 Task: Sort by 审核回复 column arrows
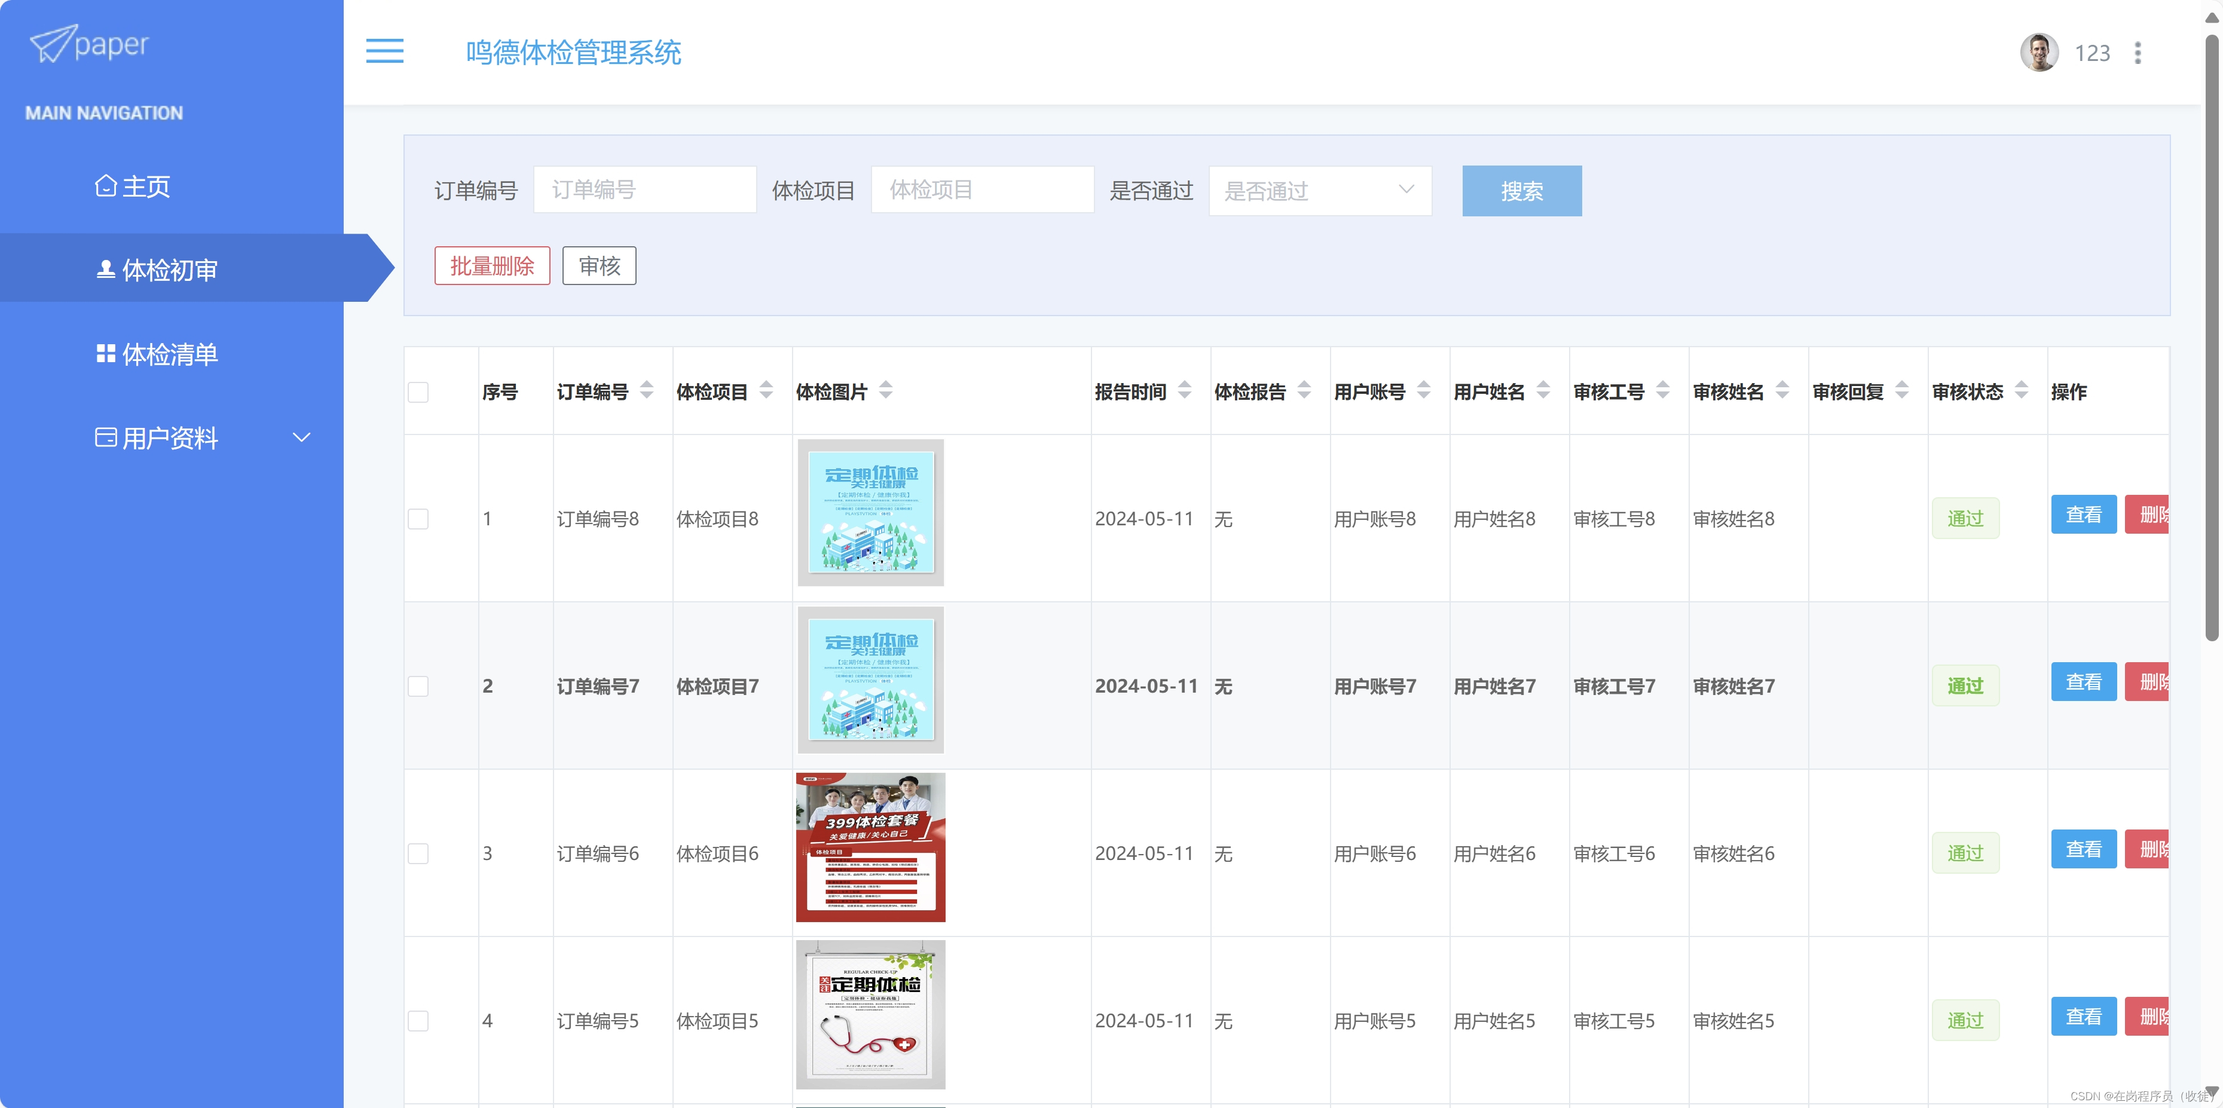coord(1902,391)
